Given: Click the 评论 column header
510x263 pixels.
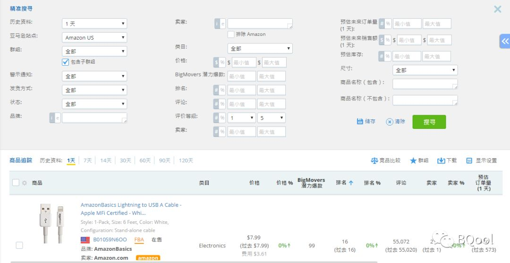Looking at the screenshot, I should pyautogui.click(x=401, y=183).
